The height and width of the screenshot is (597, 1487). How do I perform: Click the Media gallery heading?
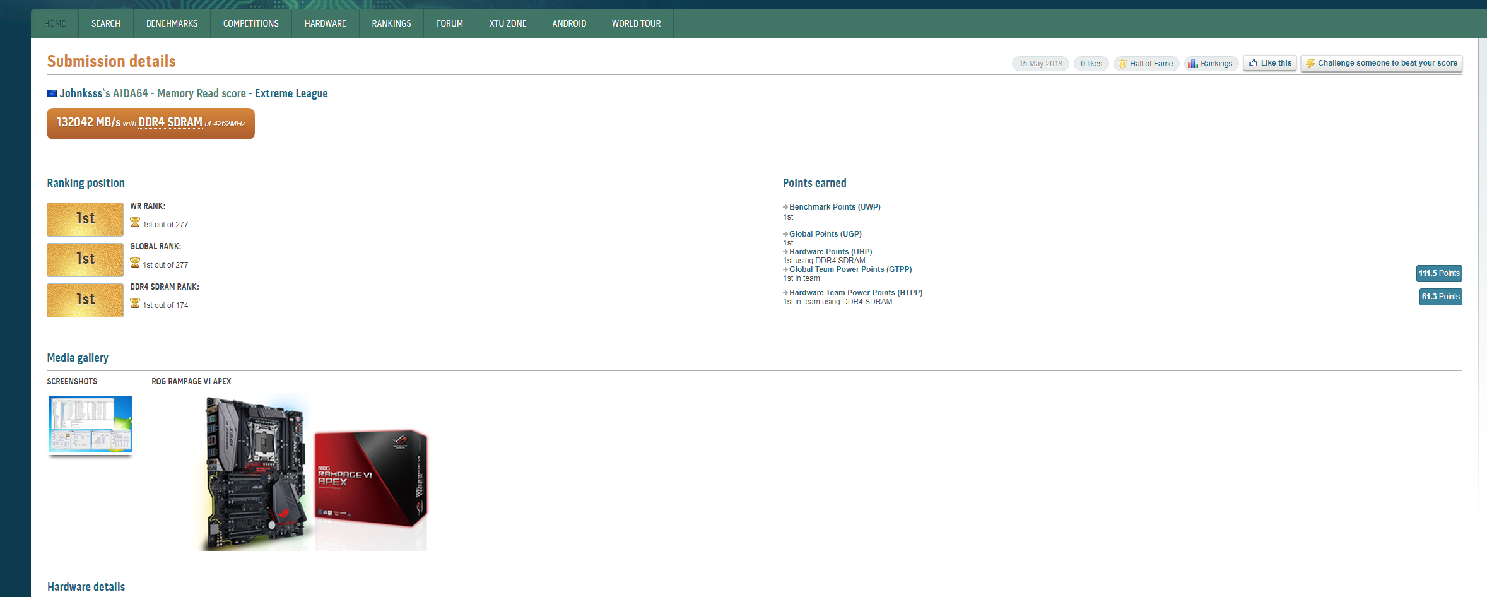tap(78, 358)
